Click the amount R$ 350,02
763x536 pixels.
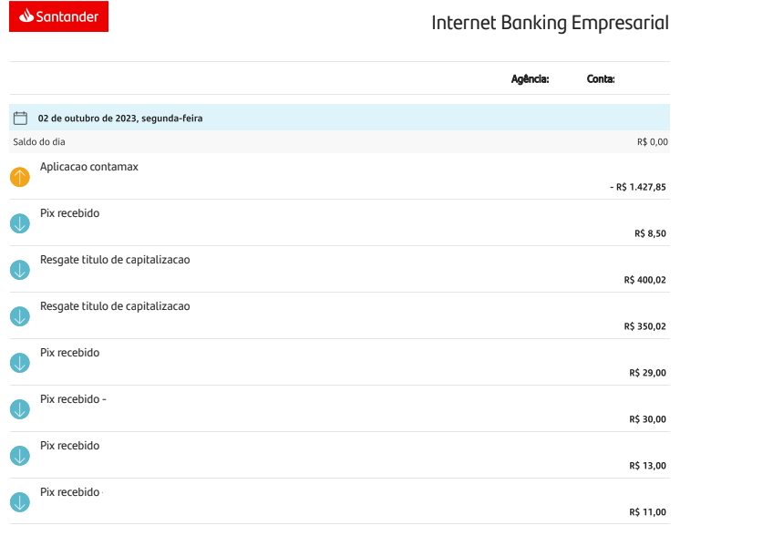pyautogui.click(x=645, y=326)
